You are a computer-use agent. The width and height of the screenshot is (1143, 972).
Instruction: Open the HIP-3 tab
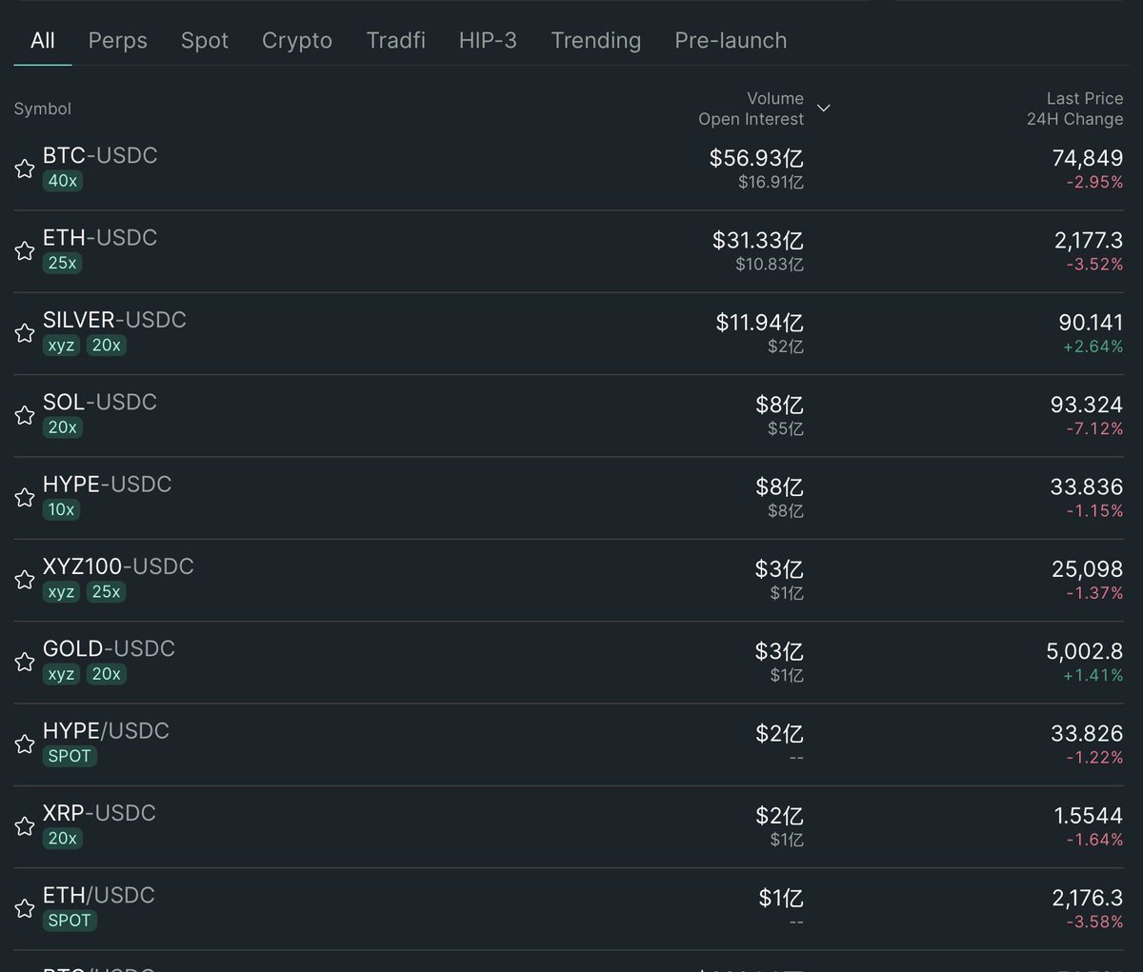(x=488, y=41)
